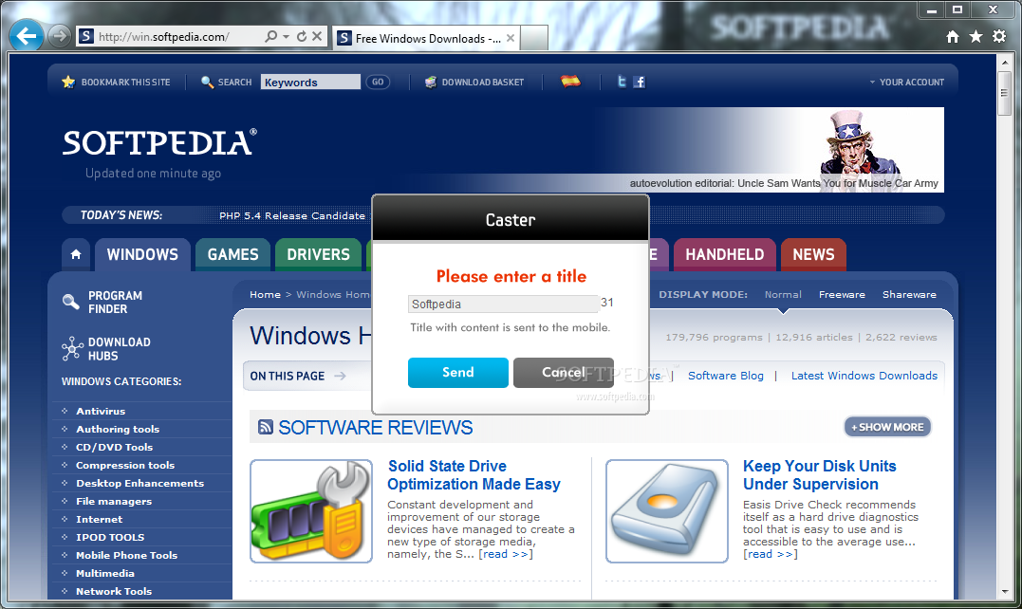Open the IPOD TOOLS category
1022x609 pixels.
110,537
